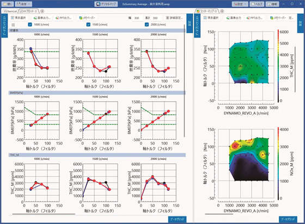Open the 追加 dropdown in the title bar

pos(23,4)
